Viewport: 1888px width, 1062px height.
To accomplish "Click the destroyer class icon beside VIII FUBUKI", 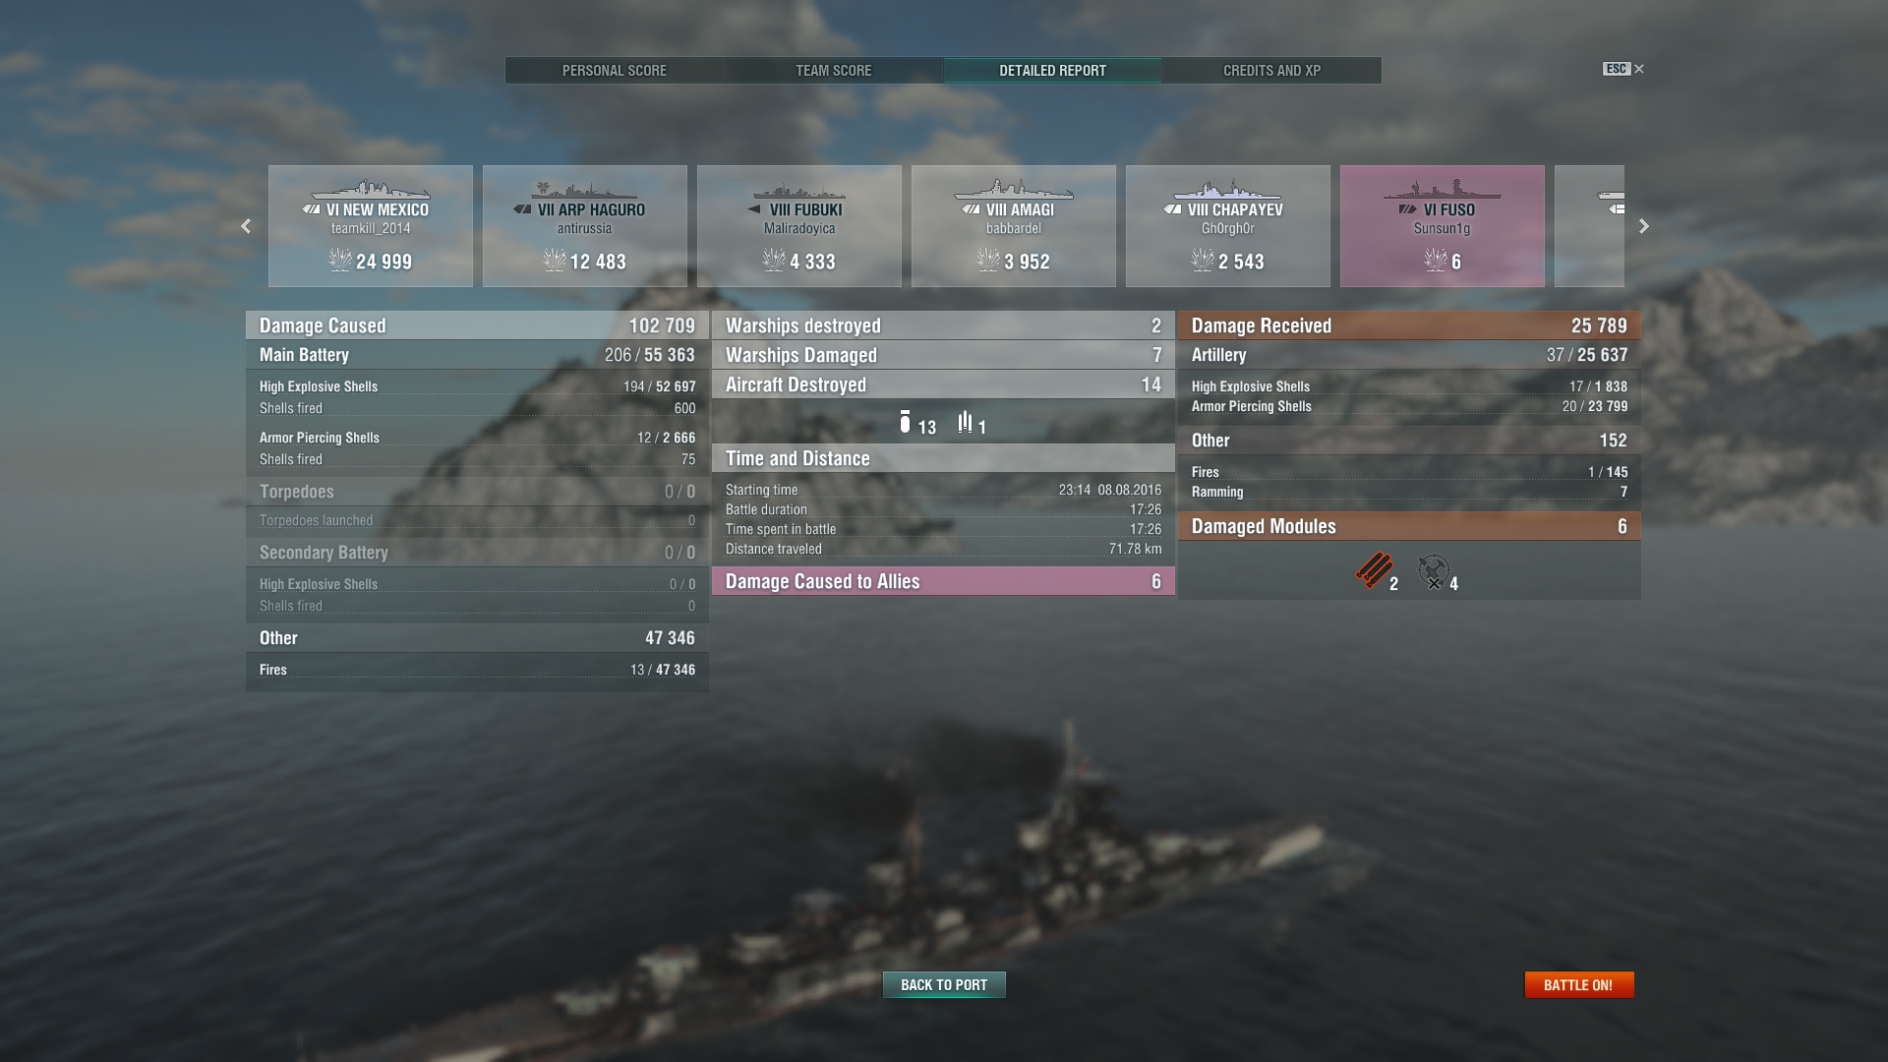I will [754, 209].
